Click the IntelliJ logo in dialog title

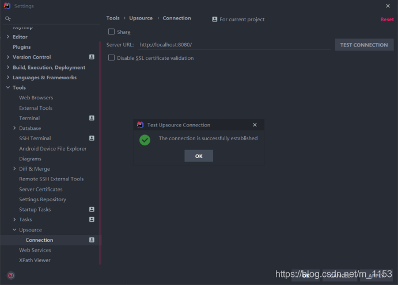(141, 125)
